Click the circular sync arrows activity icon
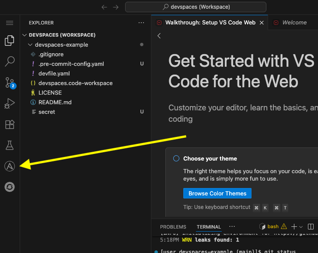The width and height of the screenshot is (318, 253). click(10, 187)
